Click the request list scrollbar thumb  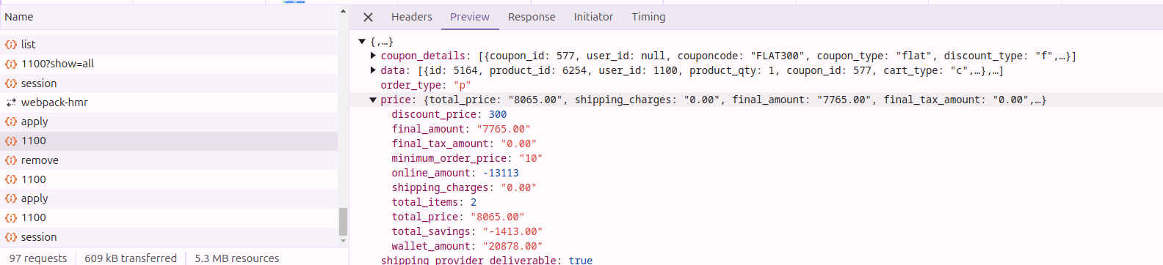343,221
